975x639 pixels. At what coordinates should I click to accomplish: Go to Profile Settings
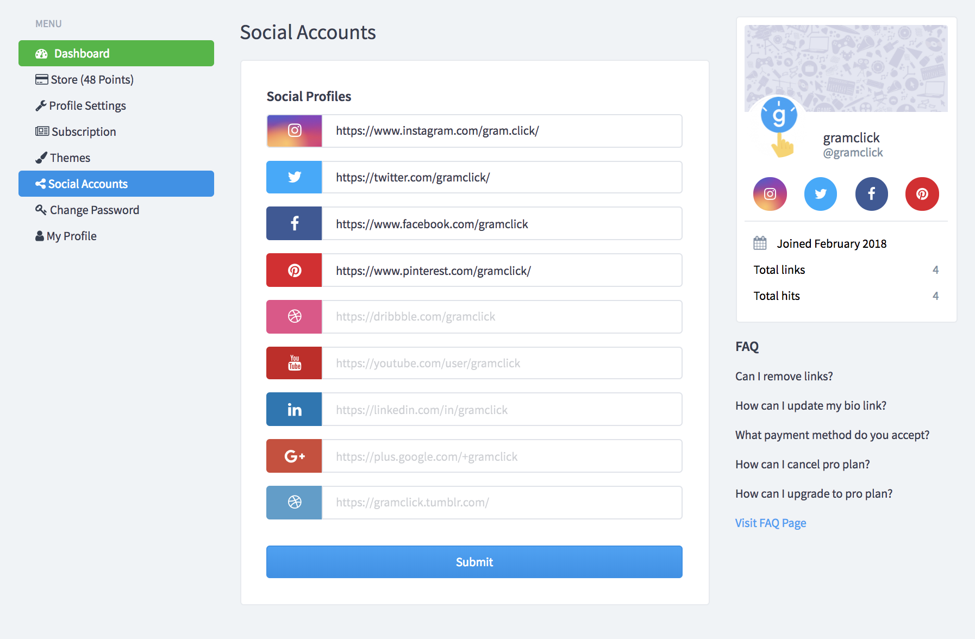tap(116, 105)
